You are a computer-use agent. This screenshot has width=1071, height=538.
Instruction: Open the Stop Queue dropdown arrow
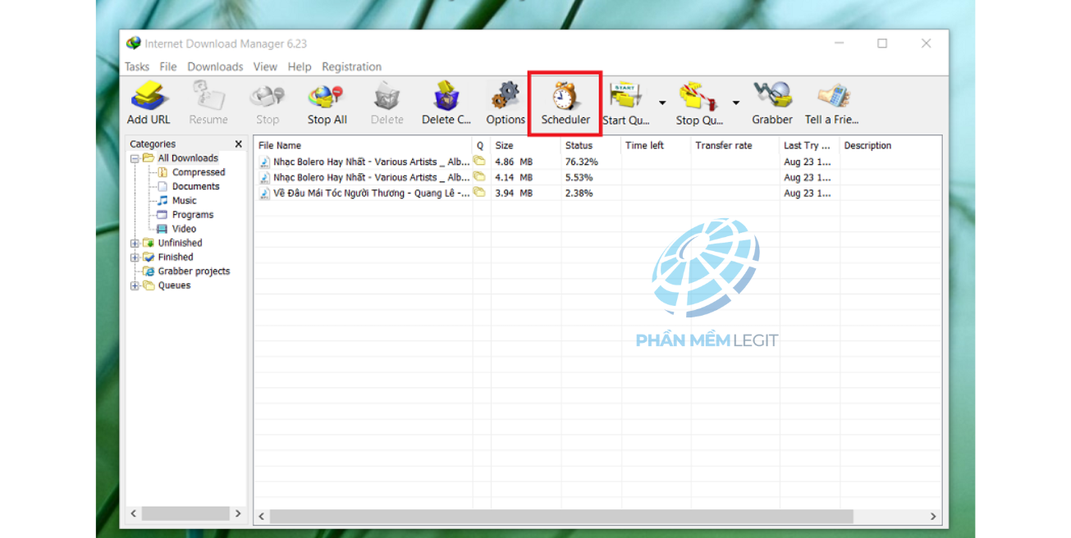tap(736, 103)
